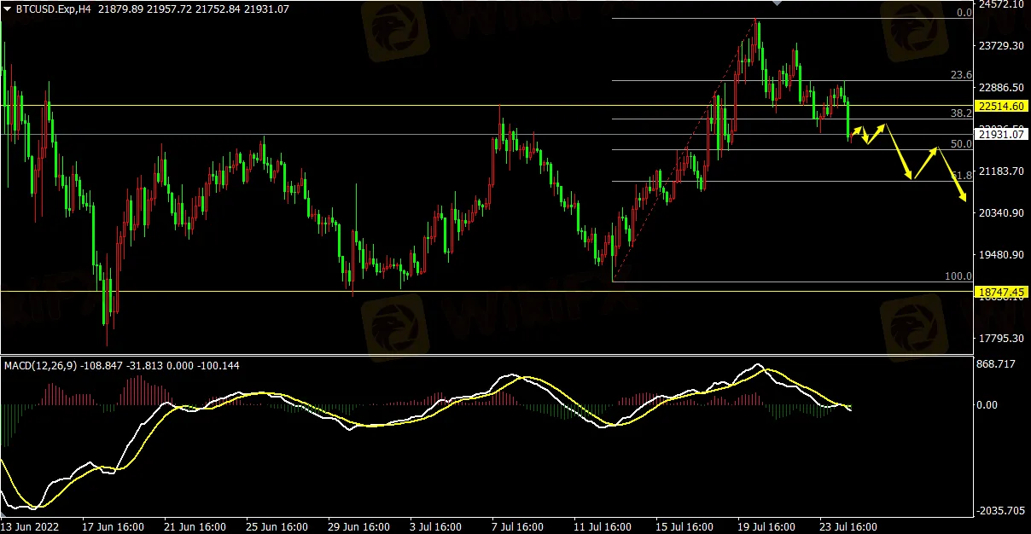Click the 24572.10 price scale value

click(x=1001, y=4)
